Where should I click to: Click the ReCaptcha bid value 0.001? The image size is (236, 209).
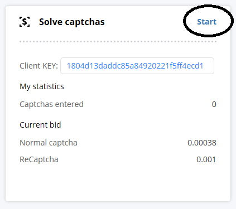[x=206, y=159]
